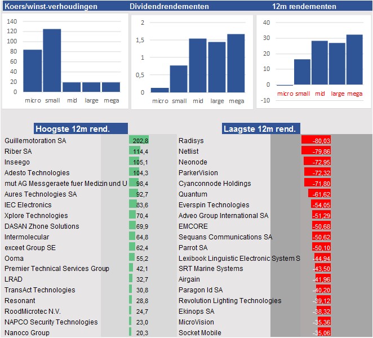The height and width of the screenshot is (338, 373).
Task: Select the LRAD cell
Action: click(x=14, y=279)
